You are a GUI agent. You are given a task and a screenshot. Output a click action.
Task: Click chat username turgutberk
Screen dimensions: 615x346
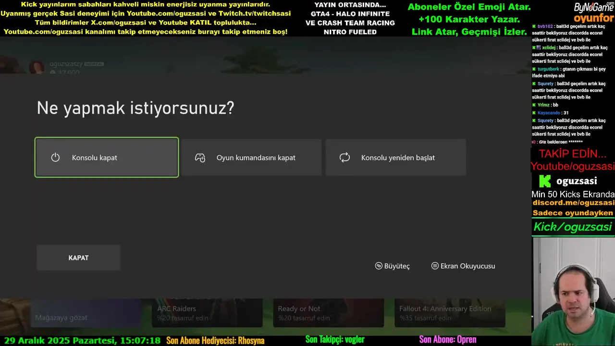point(548,69)
